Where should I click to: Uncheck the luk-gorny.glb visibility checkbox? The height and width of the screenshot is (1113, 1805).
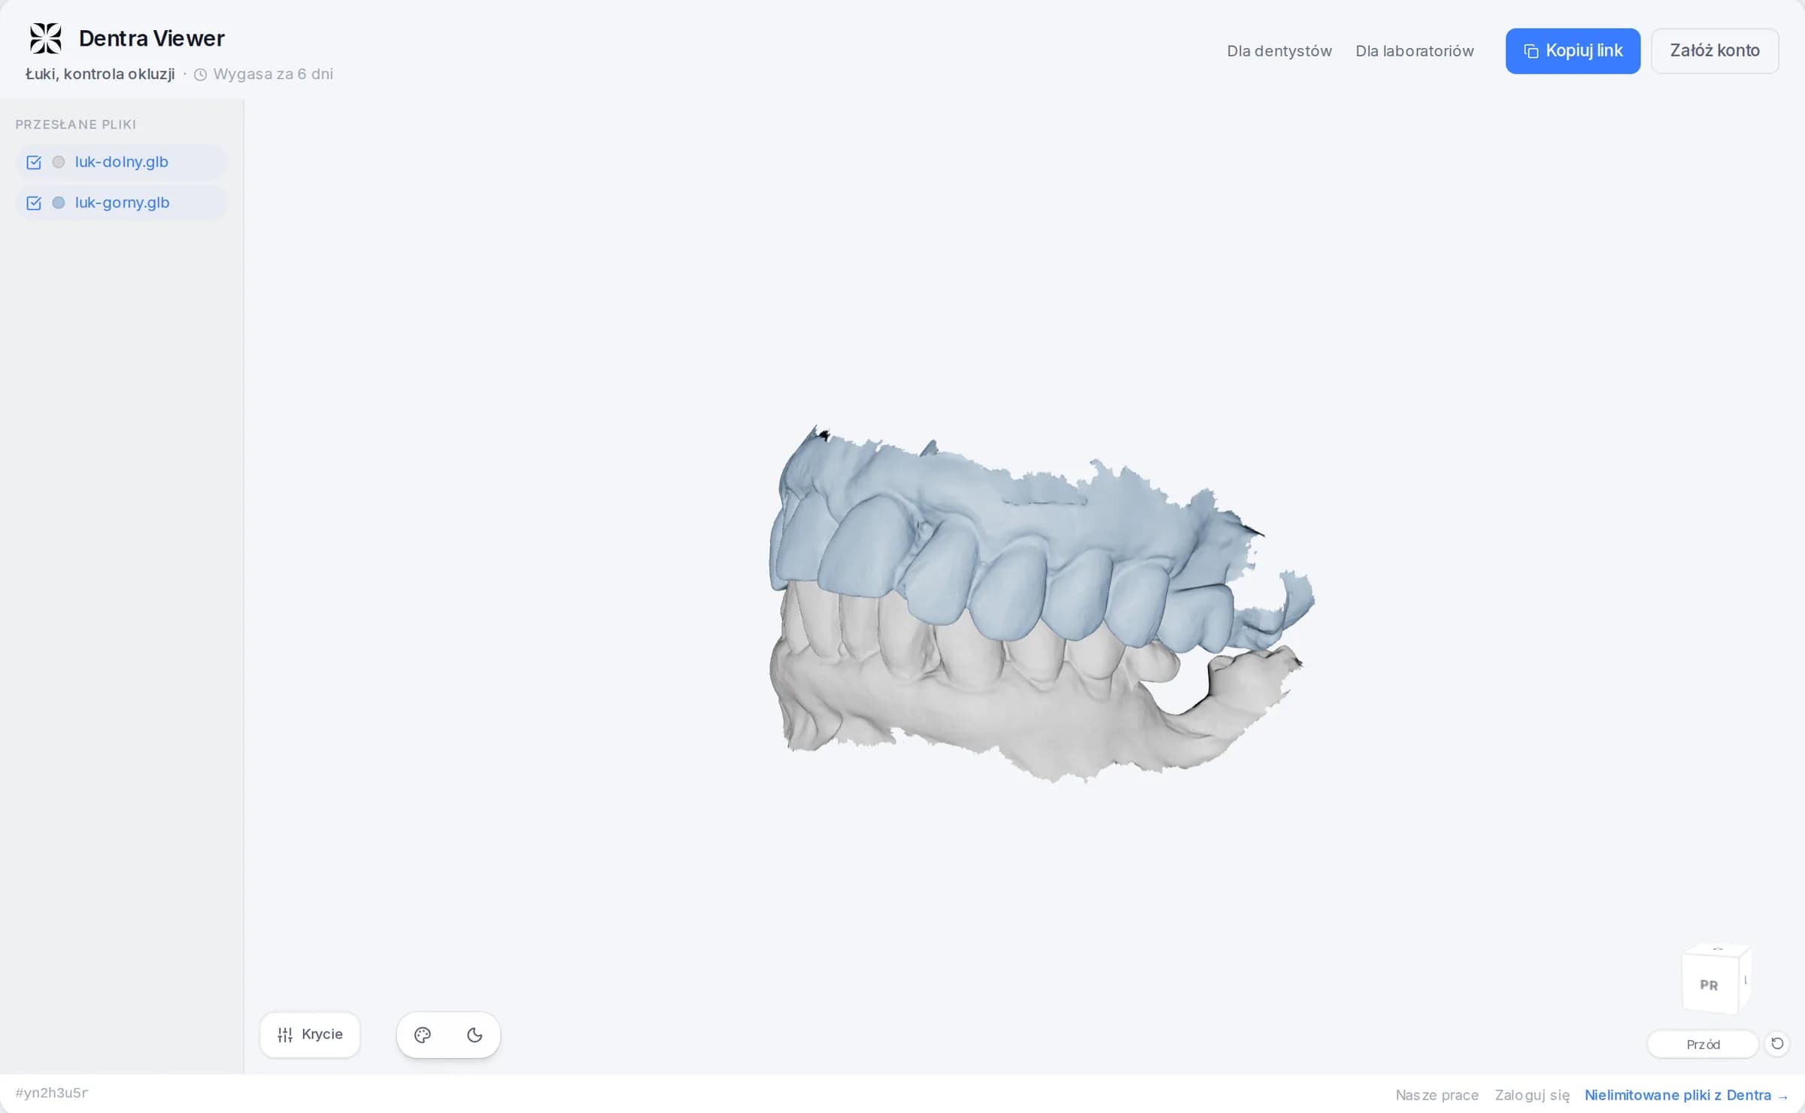pos(34,203)
